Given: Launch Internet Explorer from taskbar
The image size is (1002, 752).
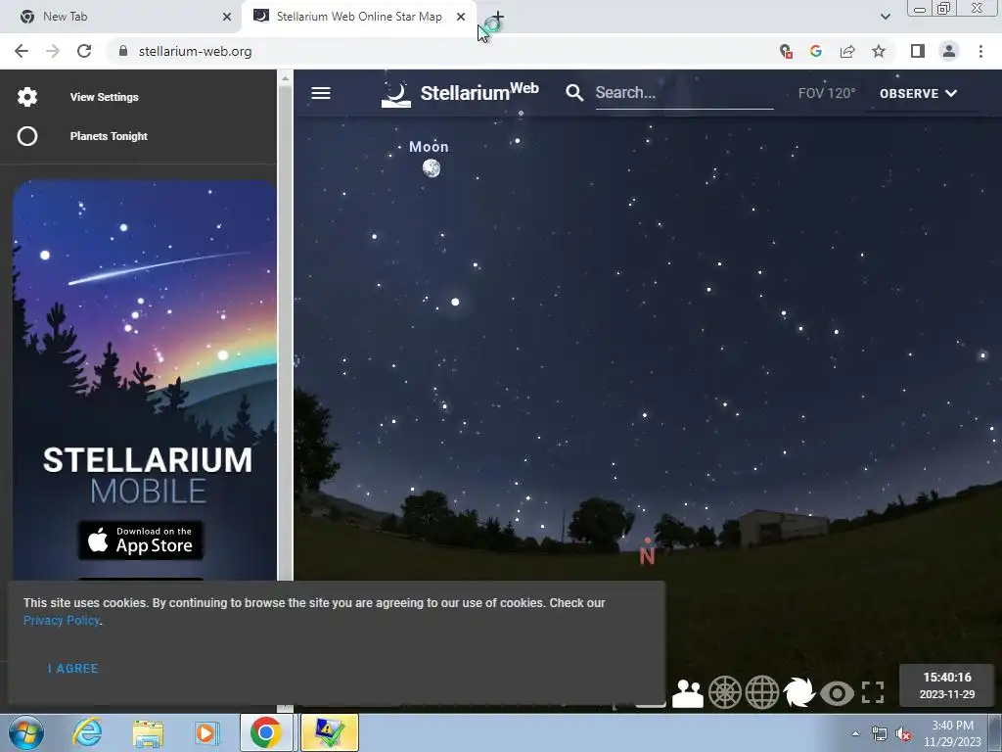Looking at the screenshot, I should coord(87,732).
